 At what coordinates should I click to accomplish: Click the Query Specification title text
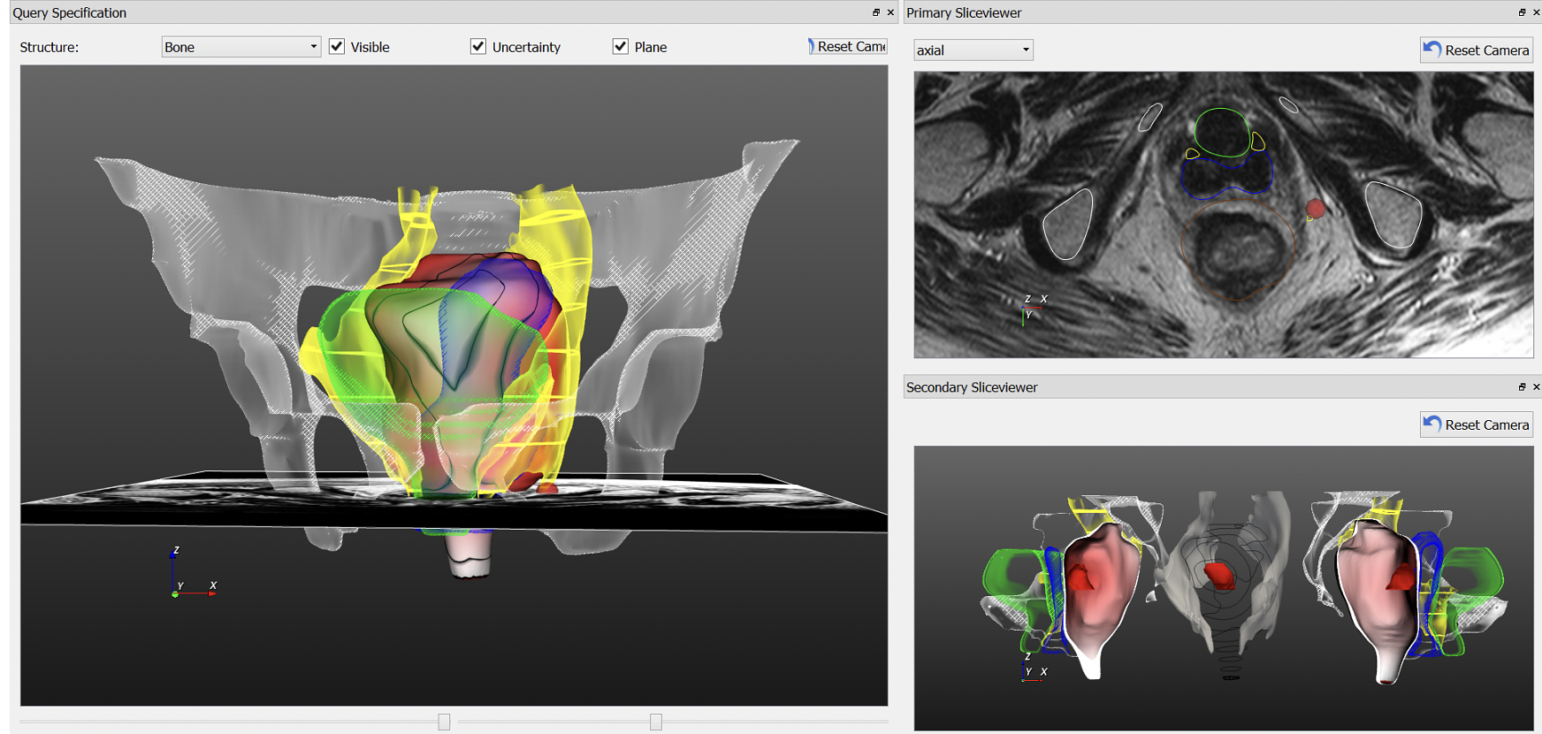tap(70, 12)
